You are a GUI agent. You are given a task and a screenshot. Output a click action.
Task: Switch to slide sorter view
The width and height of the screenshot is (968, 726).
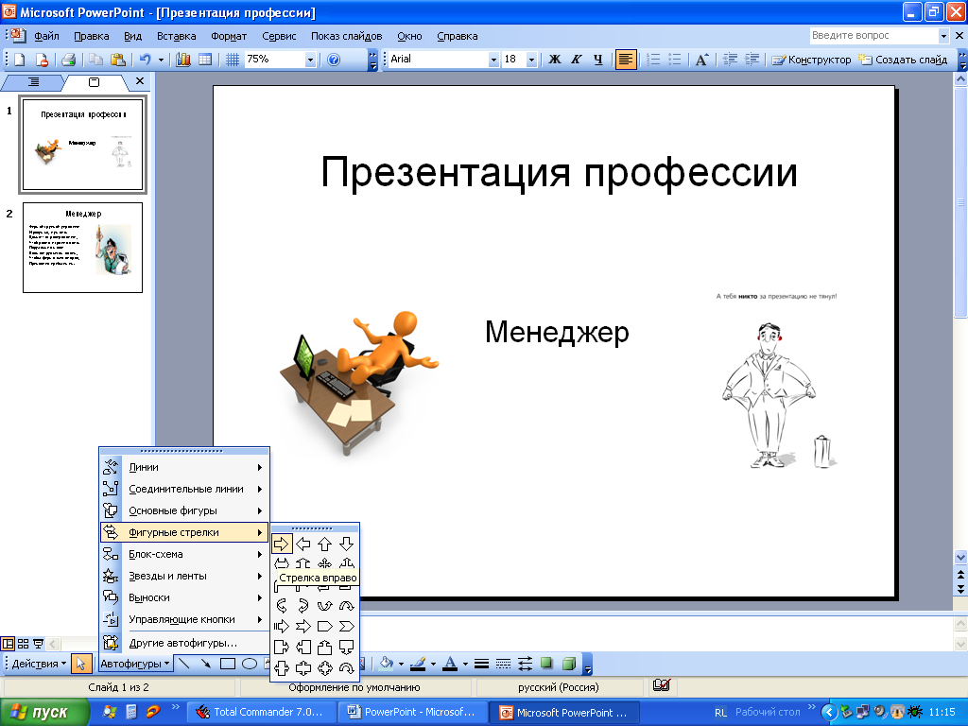pyautogui.click(x=24, y=644)
